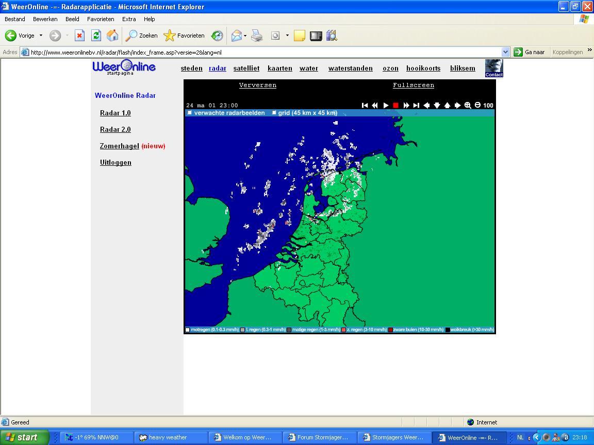Open the Extra menu
594x445 pixels.
tap(128, 19)
